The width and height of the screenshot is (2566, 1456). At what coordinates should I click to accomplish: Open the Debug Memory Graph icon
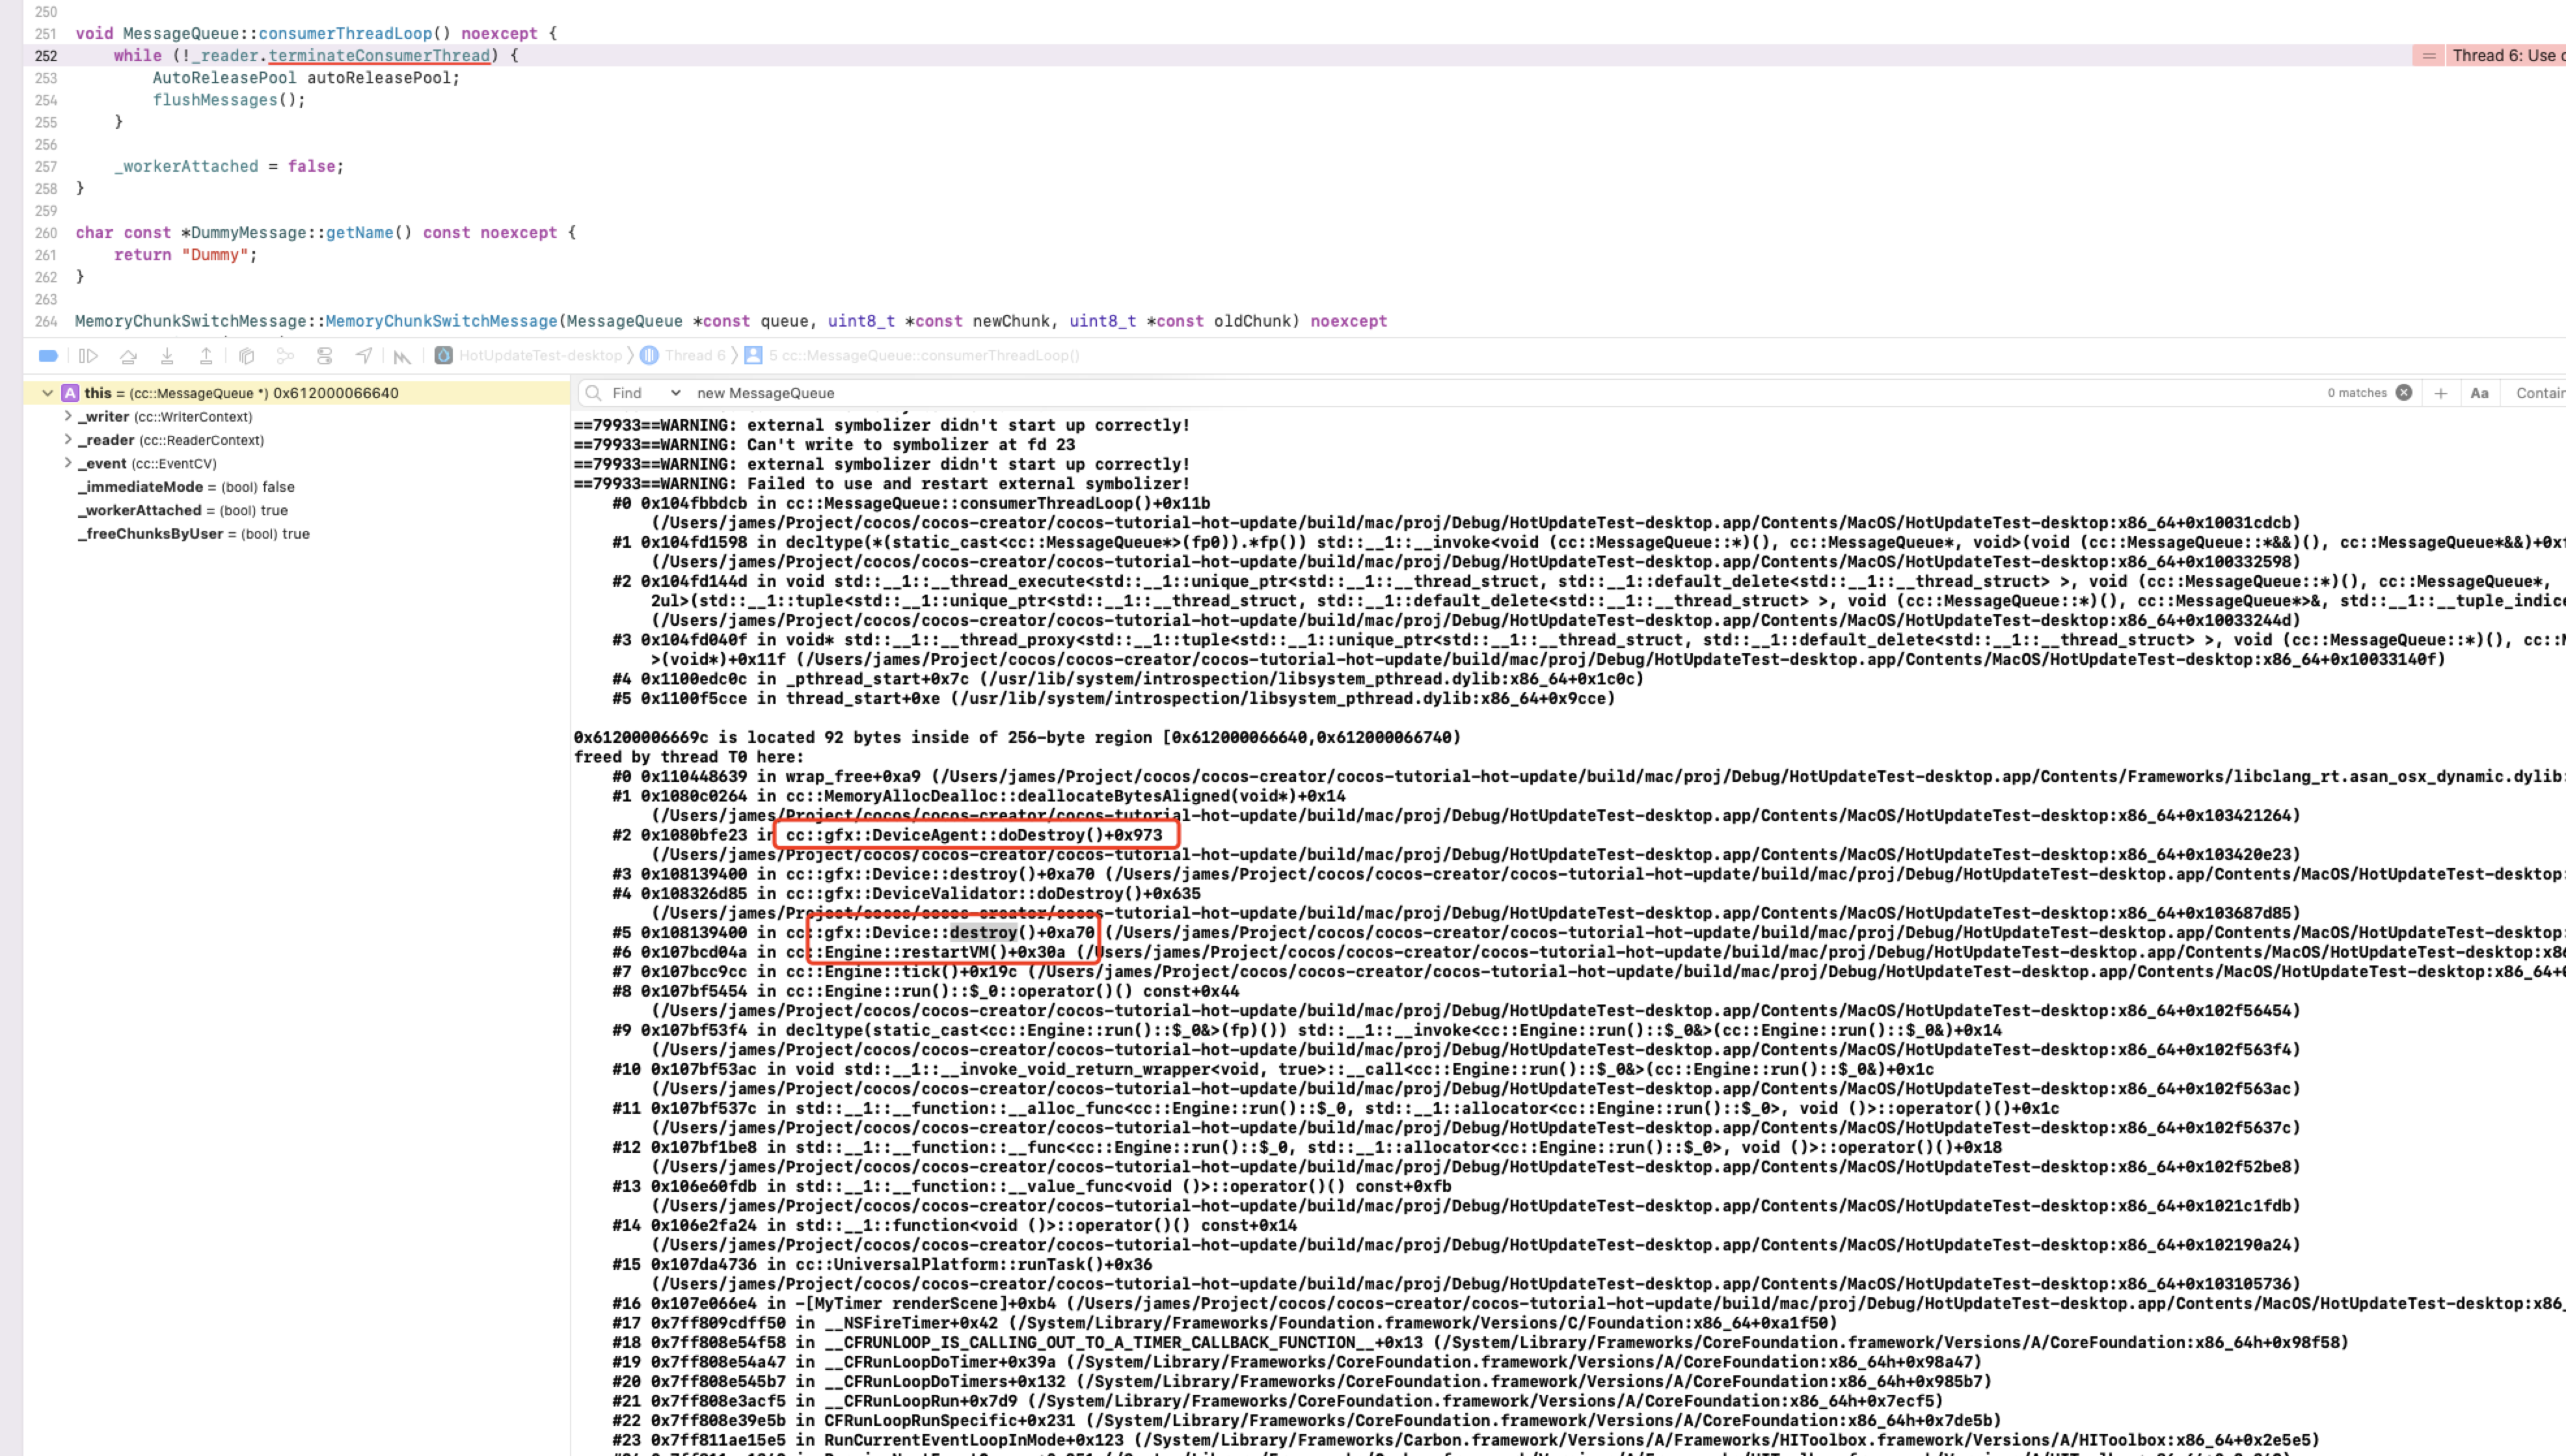point(285,355)
